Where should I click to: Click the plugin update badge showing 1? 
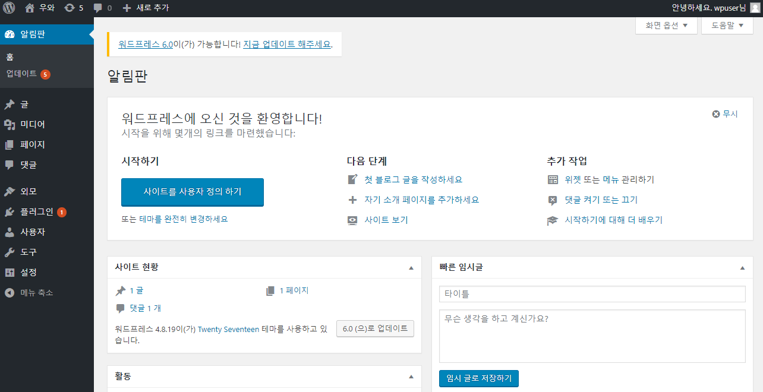(x=62, y=212)
